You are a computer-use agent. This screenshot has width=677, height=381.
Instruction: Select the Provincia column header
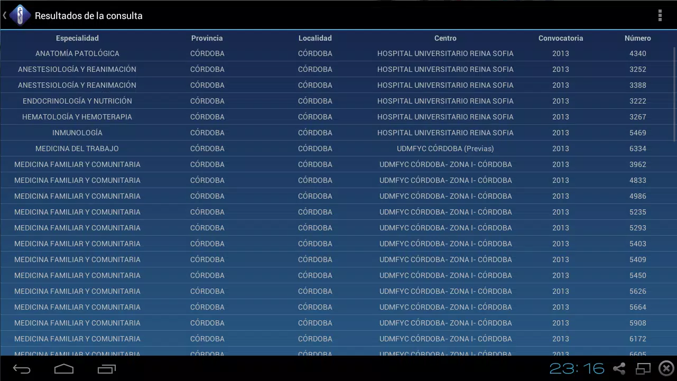click(x=207, y=38)
